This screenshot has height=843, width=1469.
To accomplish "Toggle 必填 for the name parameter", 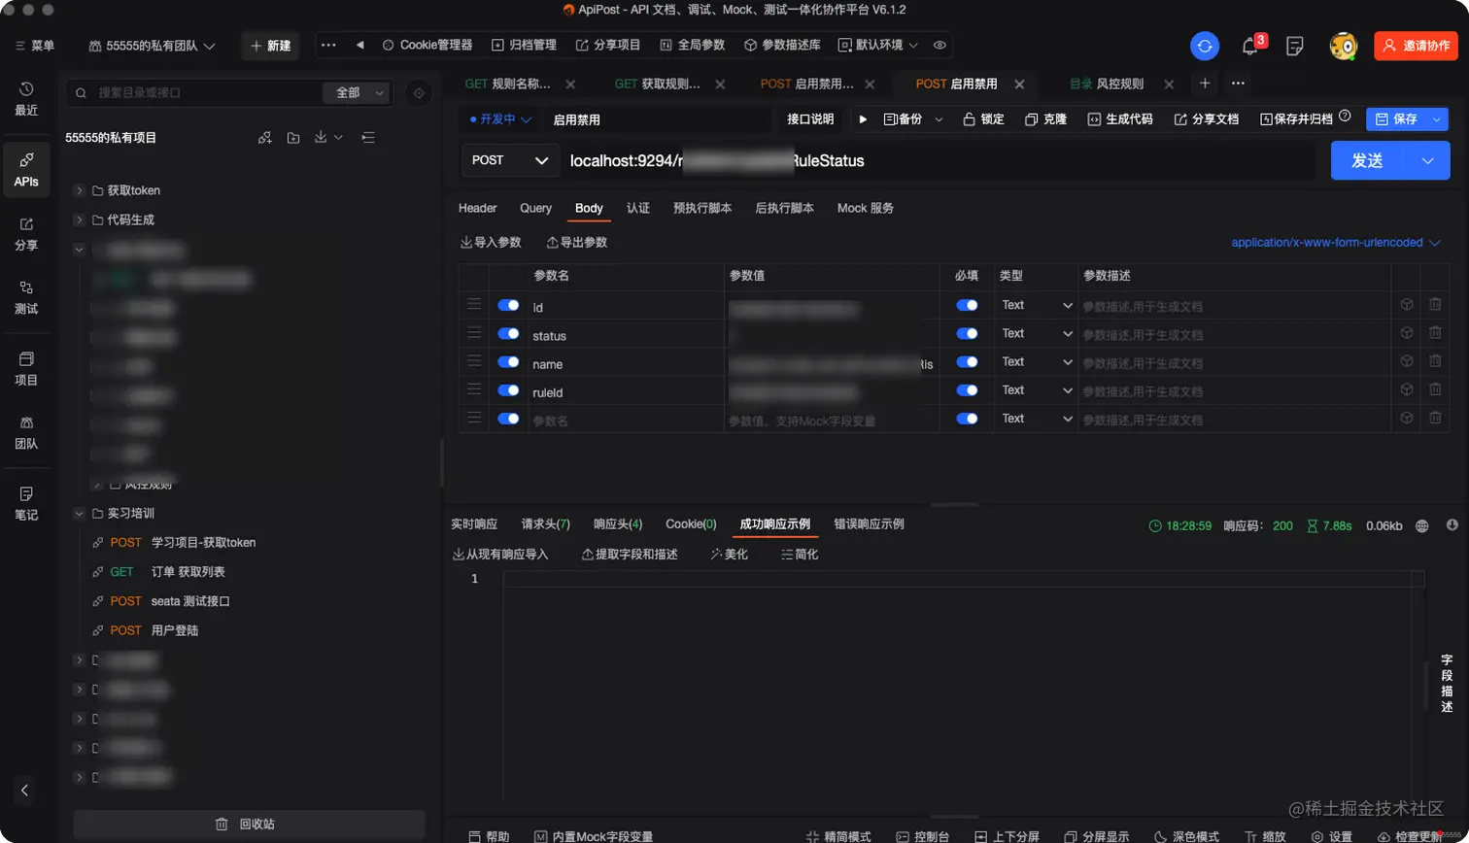I will click(x=966, y=360).
